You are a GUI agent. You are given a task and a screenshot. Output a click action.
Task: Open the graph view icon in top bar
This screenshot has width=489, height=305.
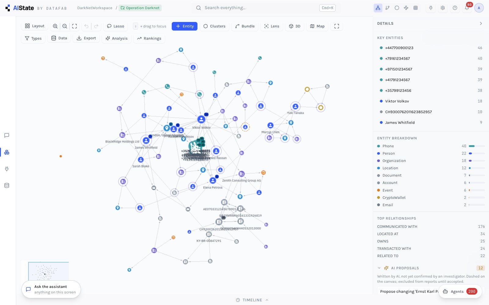[378, 8]
